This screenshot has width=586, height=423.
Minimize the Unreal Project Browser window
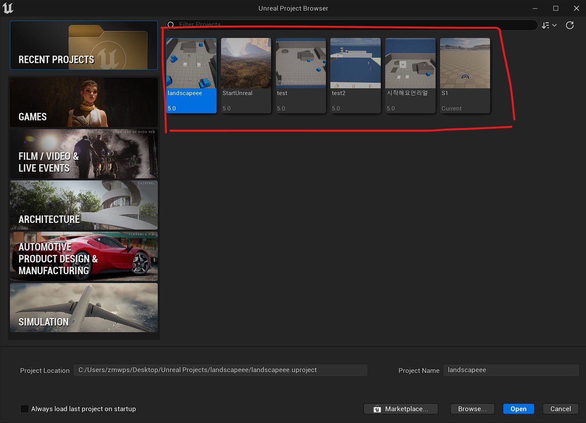coord(535,8)
